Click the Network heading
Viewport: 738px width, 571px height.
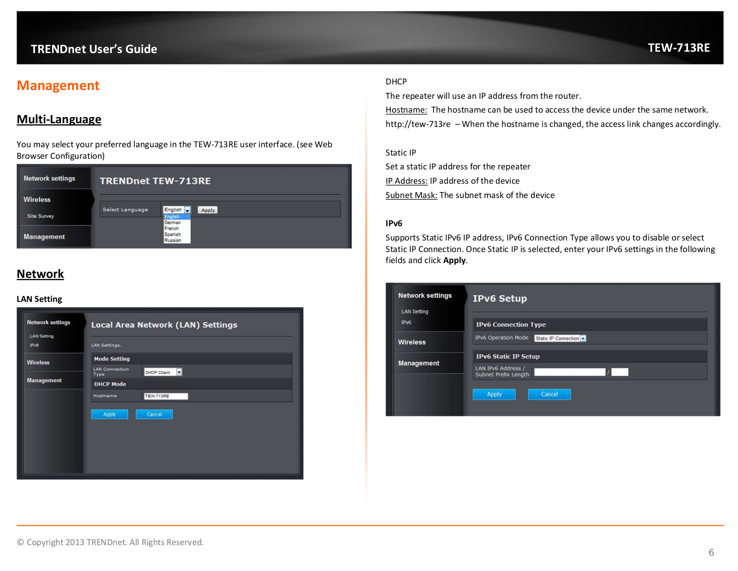[40, 274]
